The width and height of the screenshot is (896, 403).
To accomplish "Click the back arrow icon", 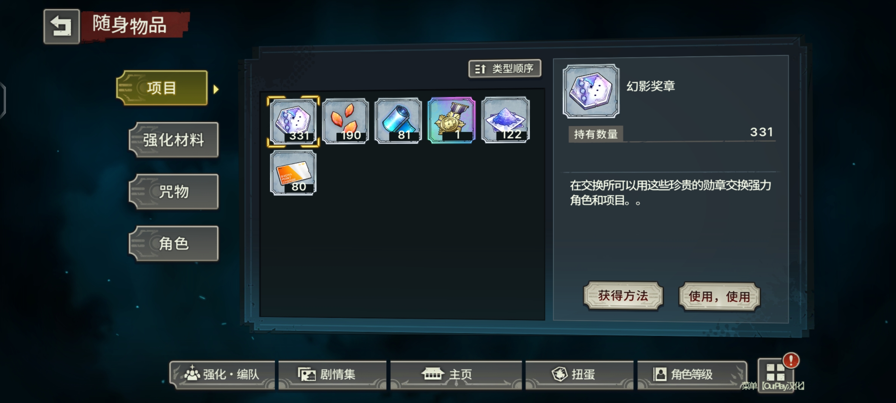I will click(x=62, y=26).
